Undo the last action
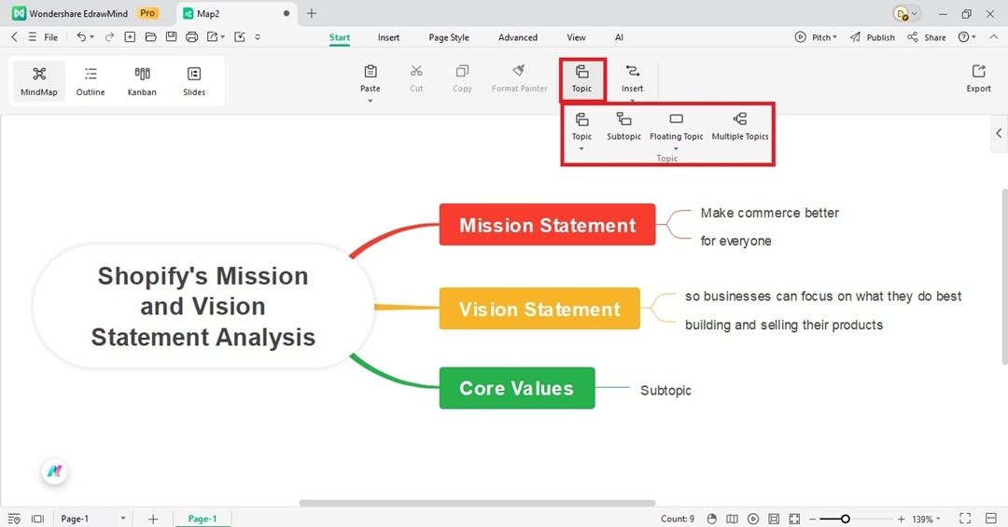The height and width of the screenshot is (527, 1008). [x=81, y=37]
